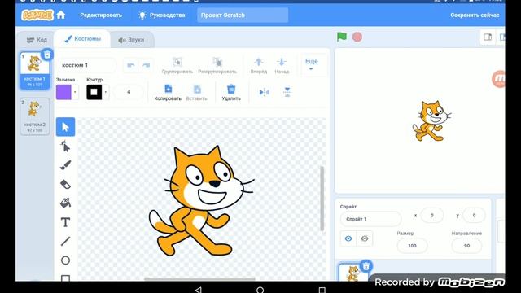Select the Text tool
The image size is (521, 293).
point(65,222)
